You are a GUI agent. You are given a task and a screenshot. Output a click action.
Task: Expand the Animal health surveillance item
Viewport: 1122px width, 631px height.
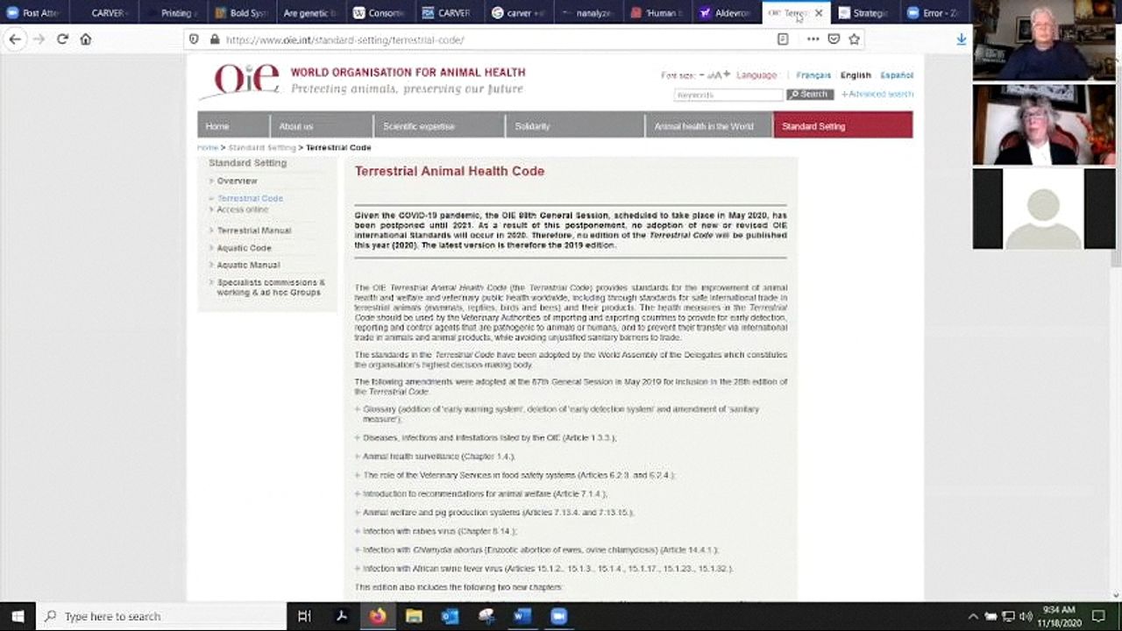coord(358,457)
